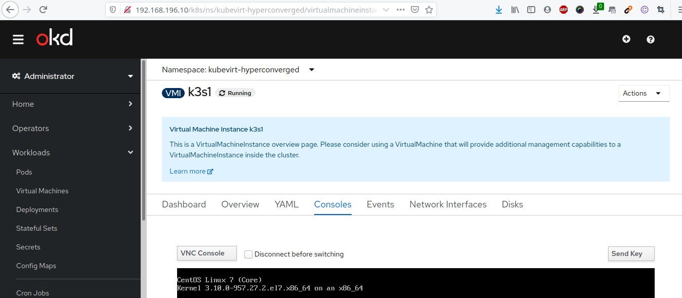Click the browser address bar URL
Image resolution: width=682 pixels, height=298 pixels.
(x=257, y=10)
